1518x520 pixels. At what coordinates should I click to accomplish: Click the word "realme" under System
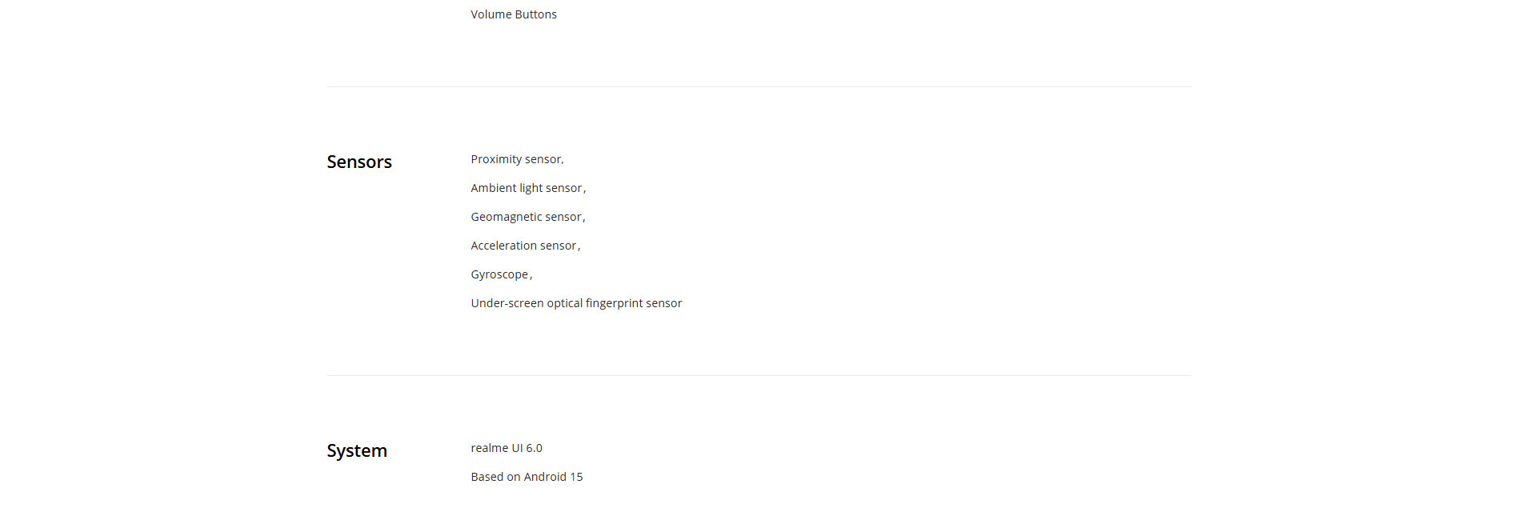click(490, 448)
